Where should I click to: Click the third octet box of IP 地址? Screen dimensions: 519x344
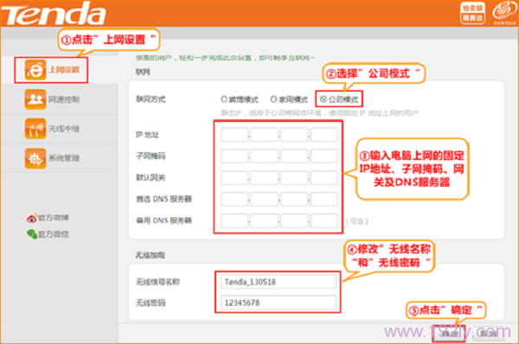294,135
